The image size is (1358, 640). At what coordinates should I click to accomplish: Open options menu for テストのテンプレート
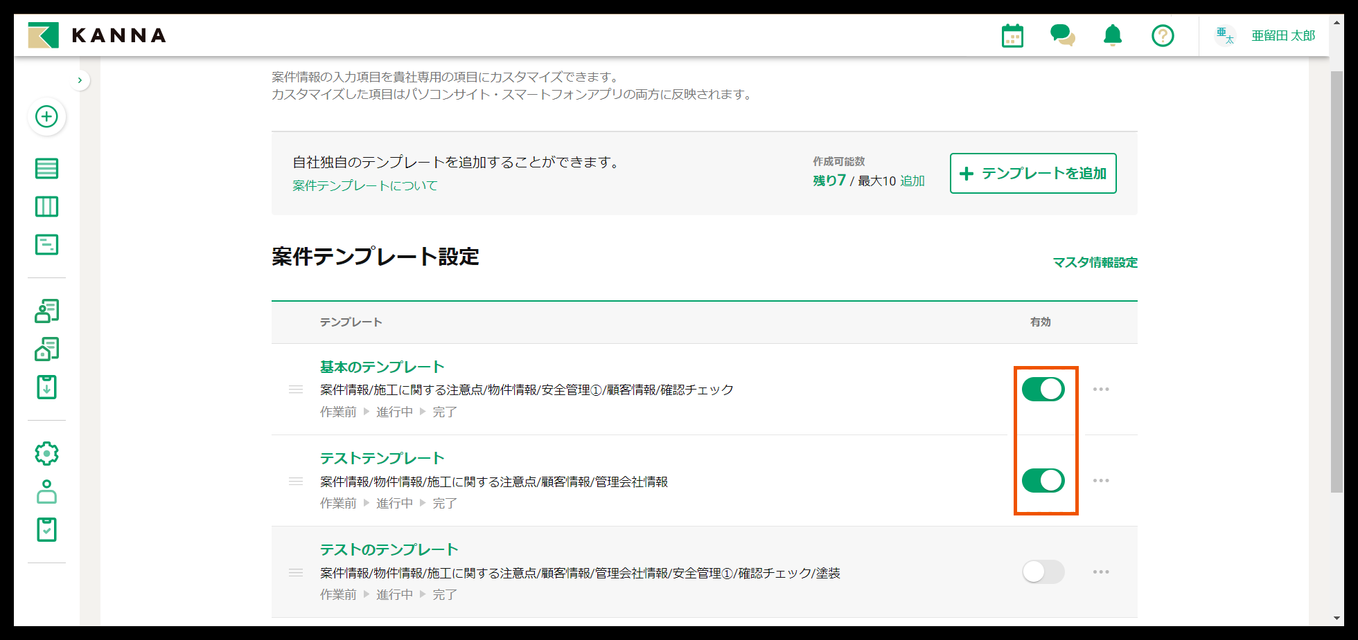click(1101, 572)
